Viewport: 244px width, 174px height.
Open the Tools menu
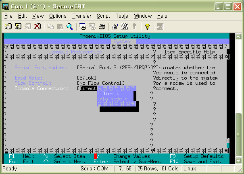coord(122,16)
